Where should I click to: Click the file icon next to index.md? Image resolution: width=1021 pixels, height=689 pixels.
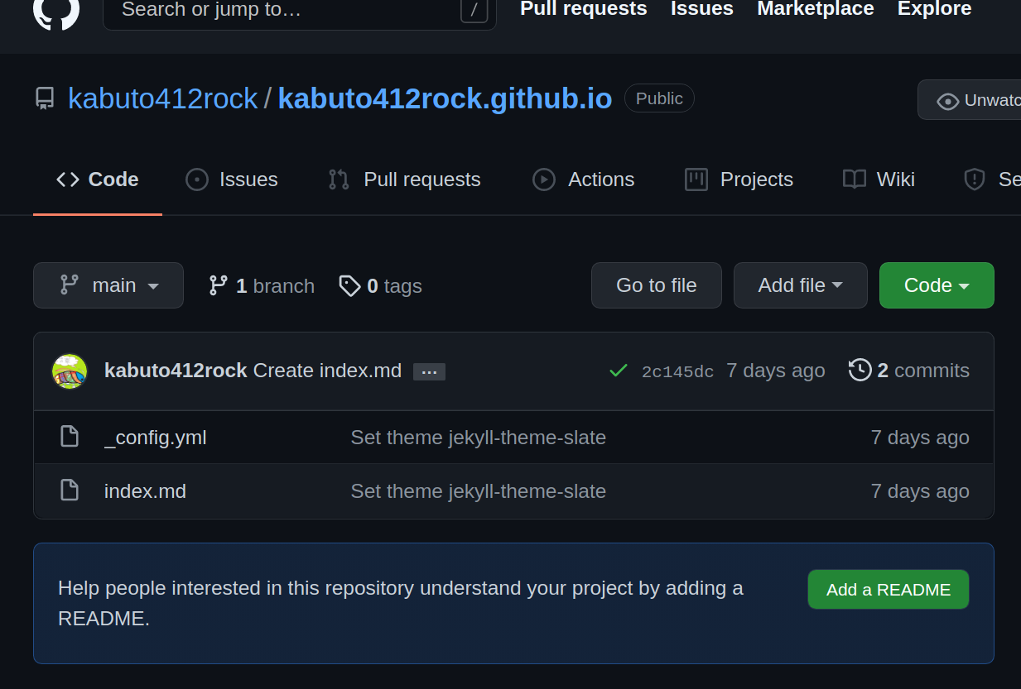pyautogui.click(x=70, y=490)
